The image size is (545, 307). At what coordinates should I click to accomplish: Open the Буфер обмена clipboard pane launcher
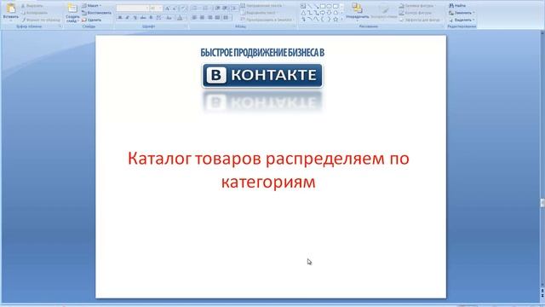click(60, 26)
